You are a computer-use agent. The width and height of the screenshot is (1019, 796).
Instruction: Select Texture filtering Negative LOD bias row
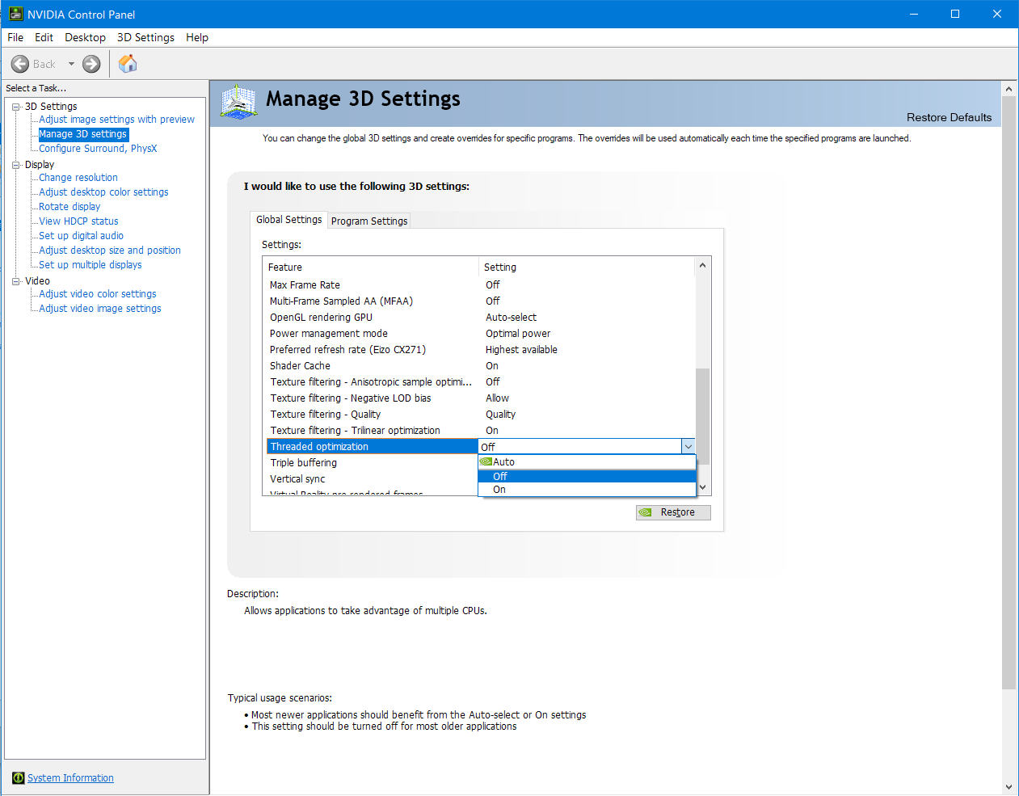(480, 398)
